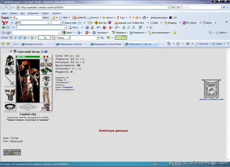Click Upgrade your Toolbar Now
Screen dimensions: 230x167
point(130,23)
